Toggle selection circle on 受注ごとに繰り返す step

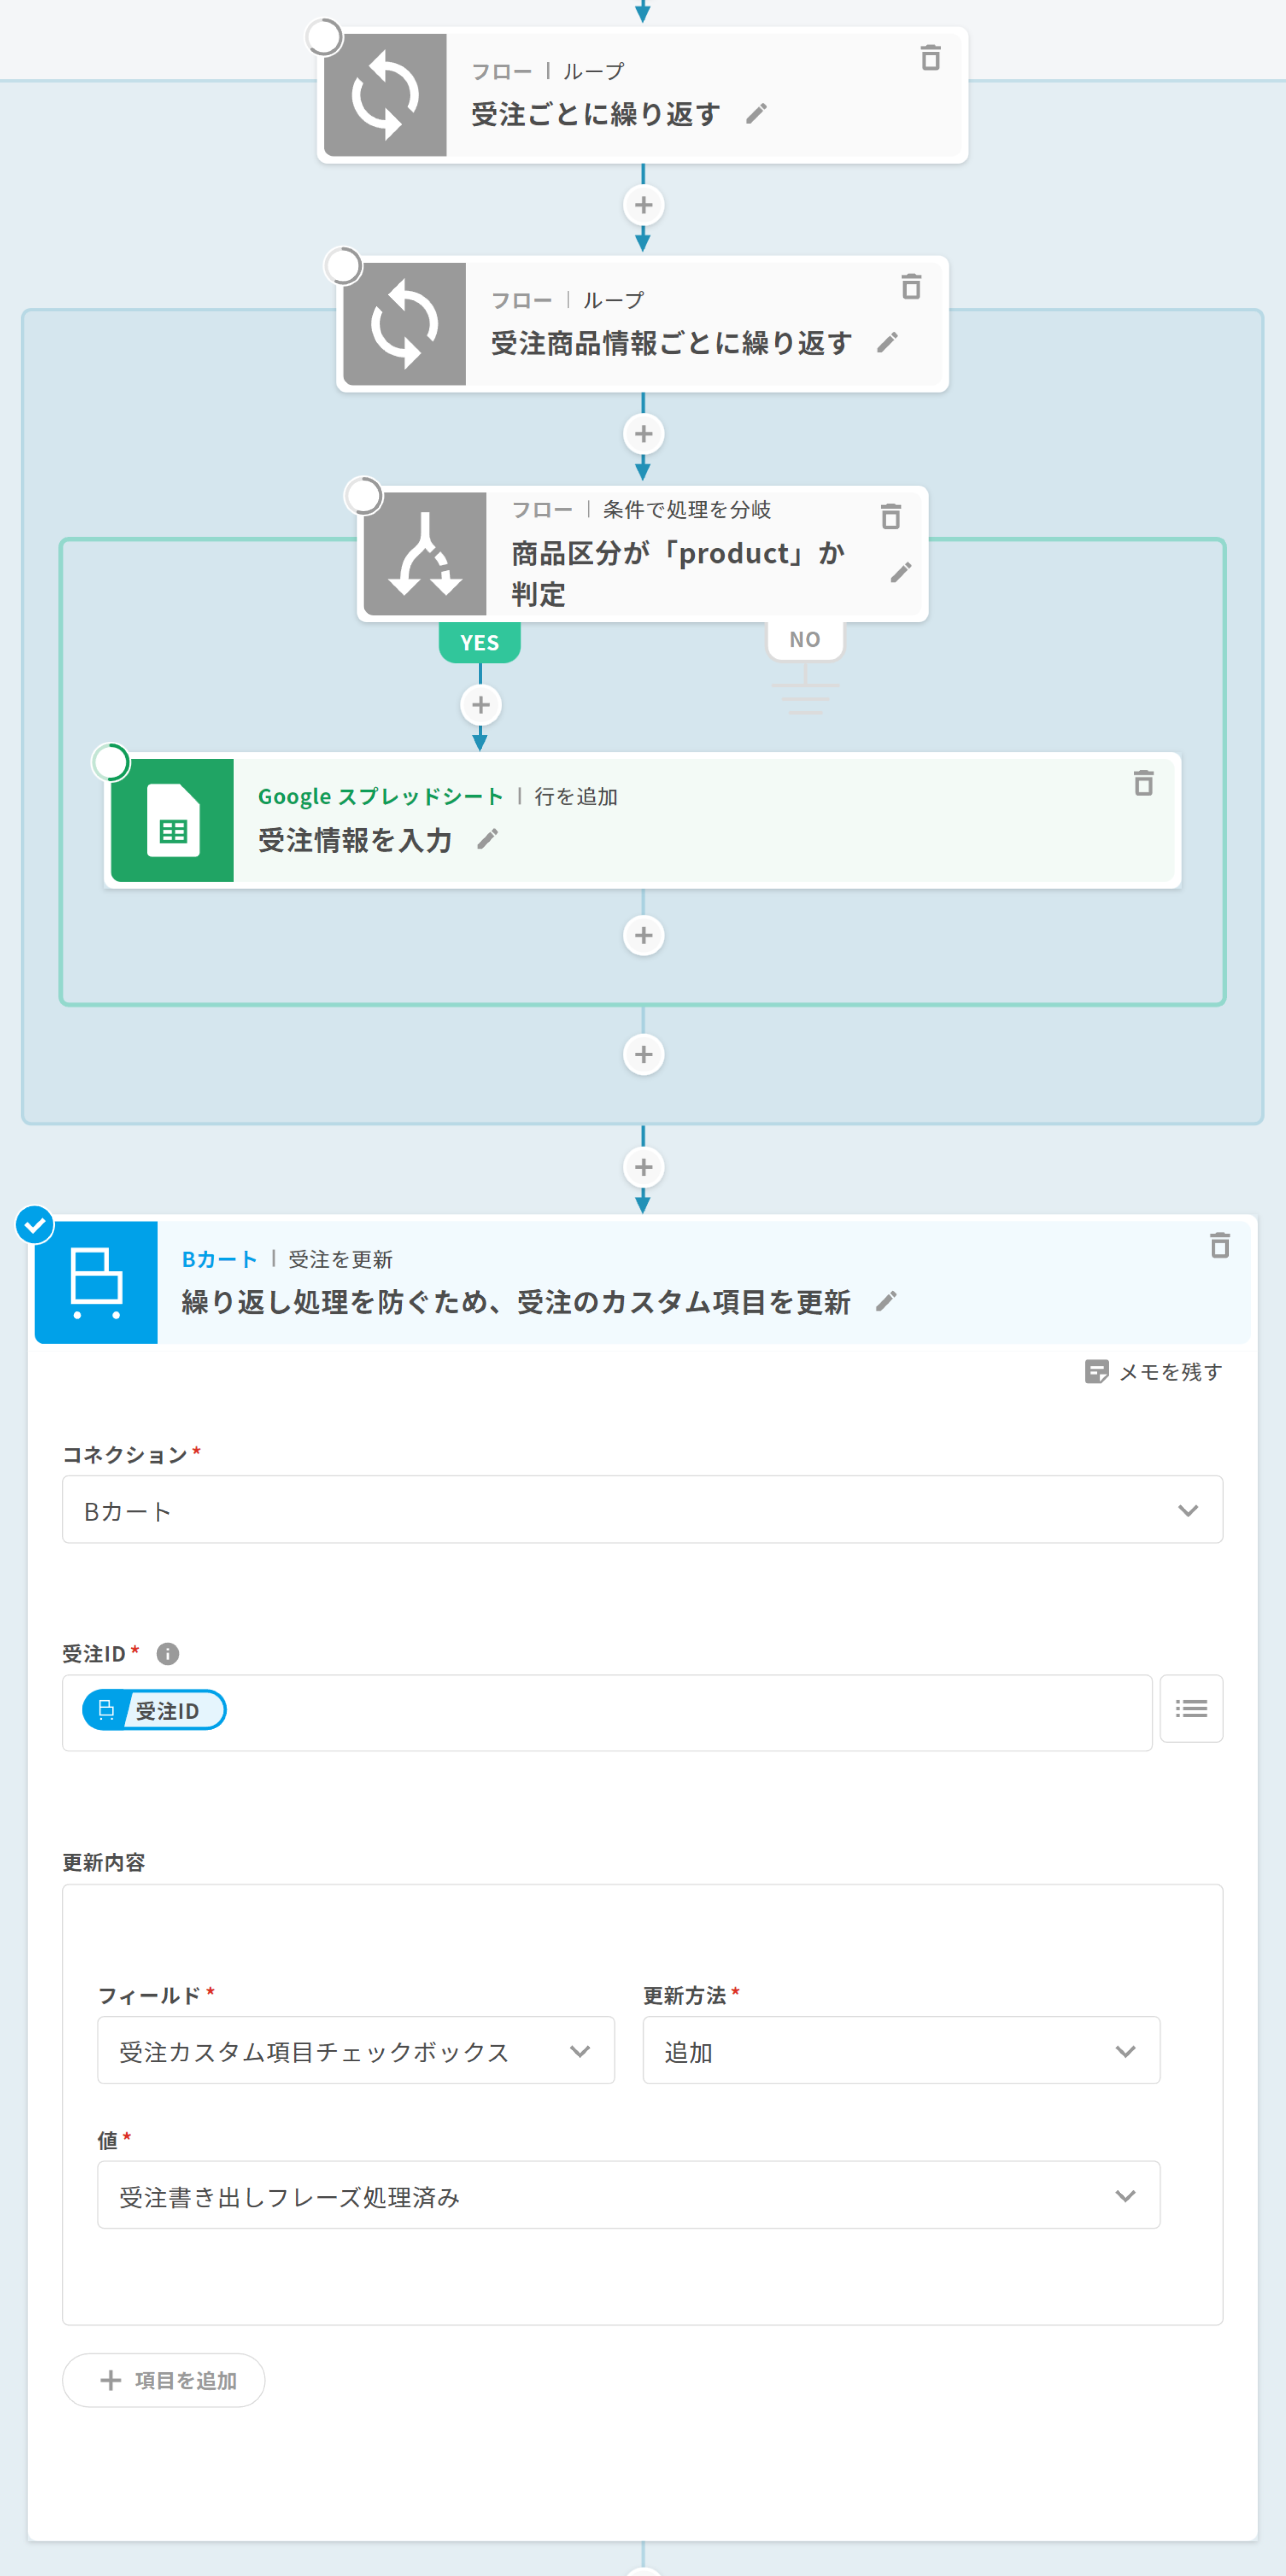[x=324, y=38]
